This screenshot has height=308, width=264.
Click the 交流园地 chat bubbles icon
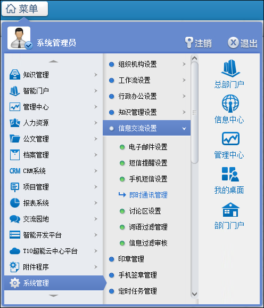tap(15, 219)
